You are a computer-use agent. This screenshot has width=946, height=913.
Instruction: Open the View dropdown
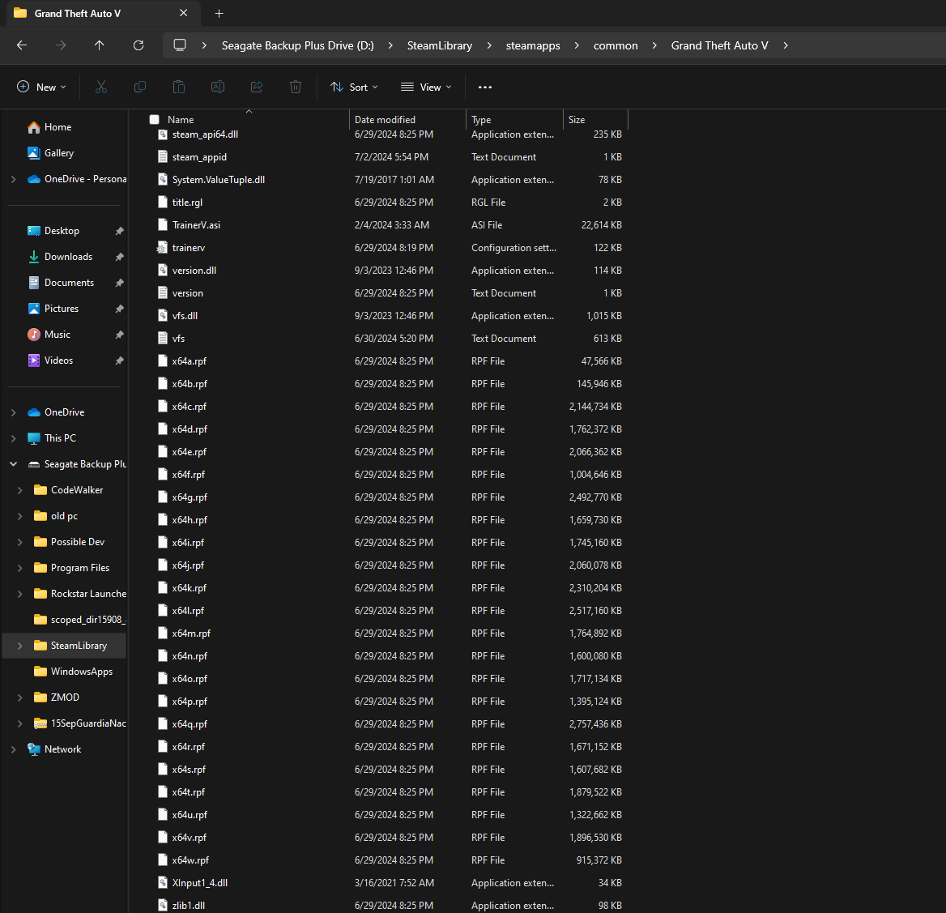pyautogui.click(x=425, y=87)
